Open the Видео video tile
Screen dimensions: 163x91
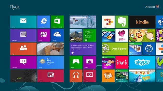pos(89,76)
